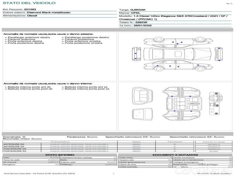Click the open-doors interior cabin diagram
Screen dimensions: 235x176
[182, 104]
